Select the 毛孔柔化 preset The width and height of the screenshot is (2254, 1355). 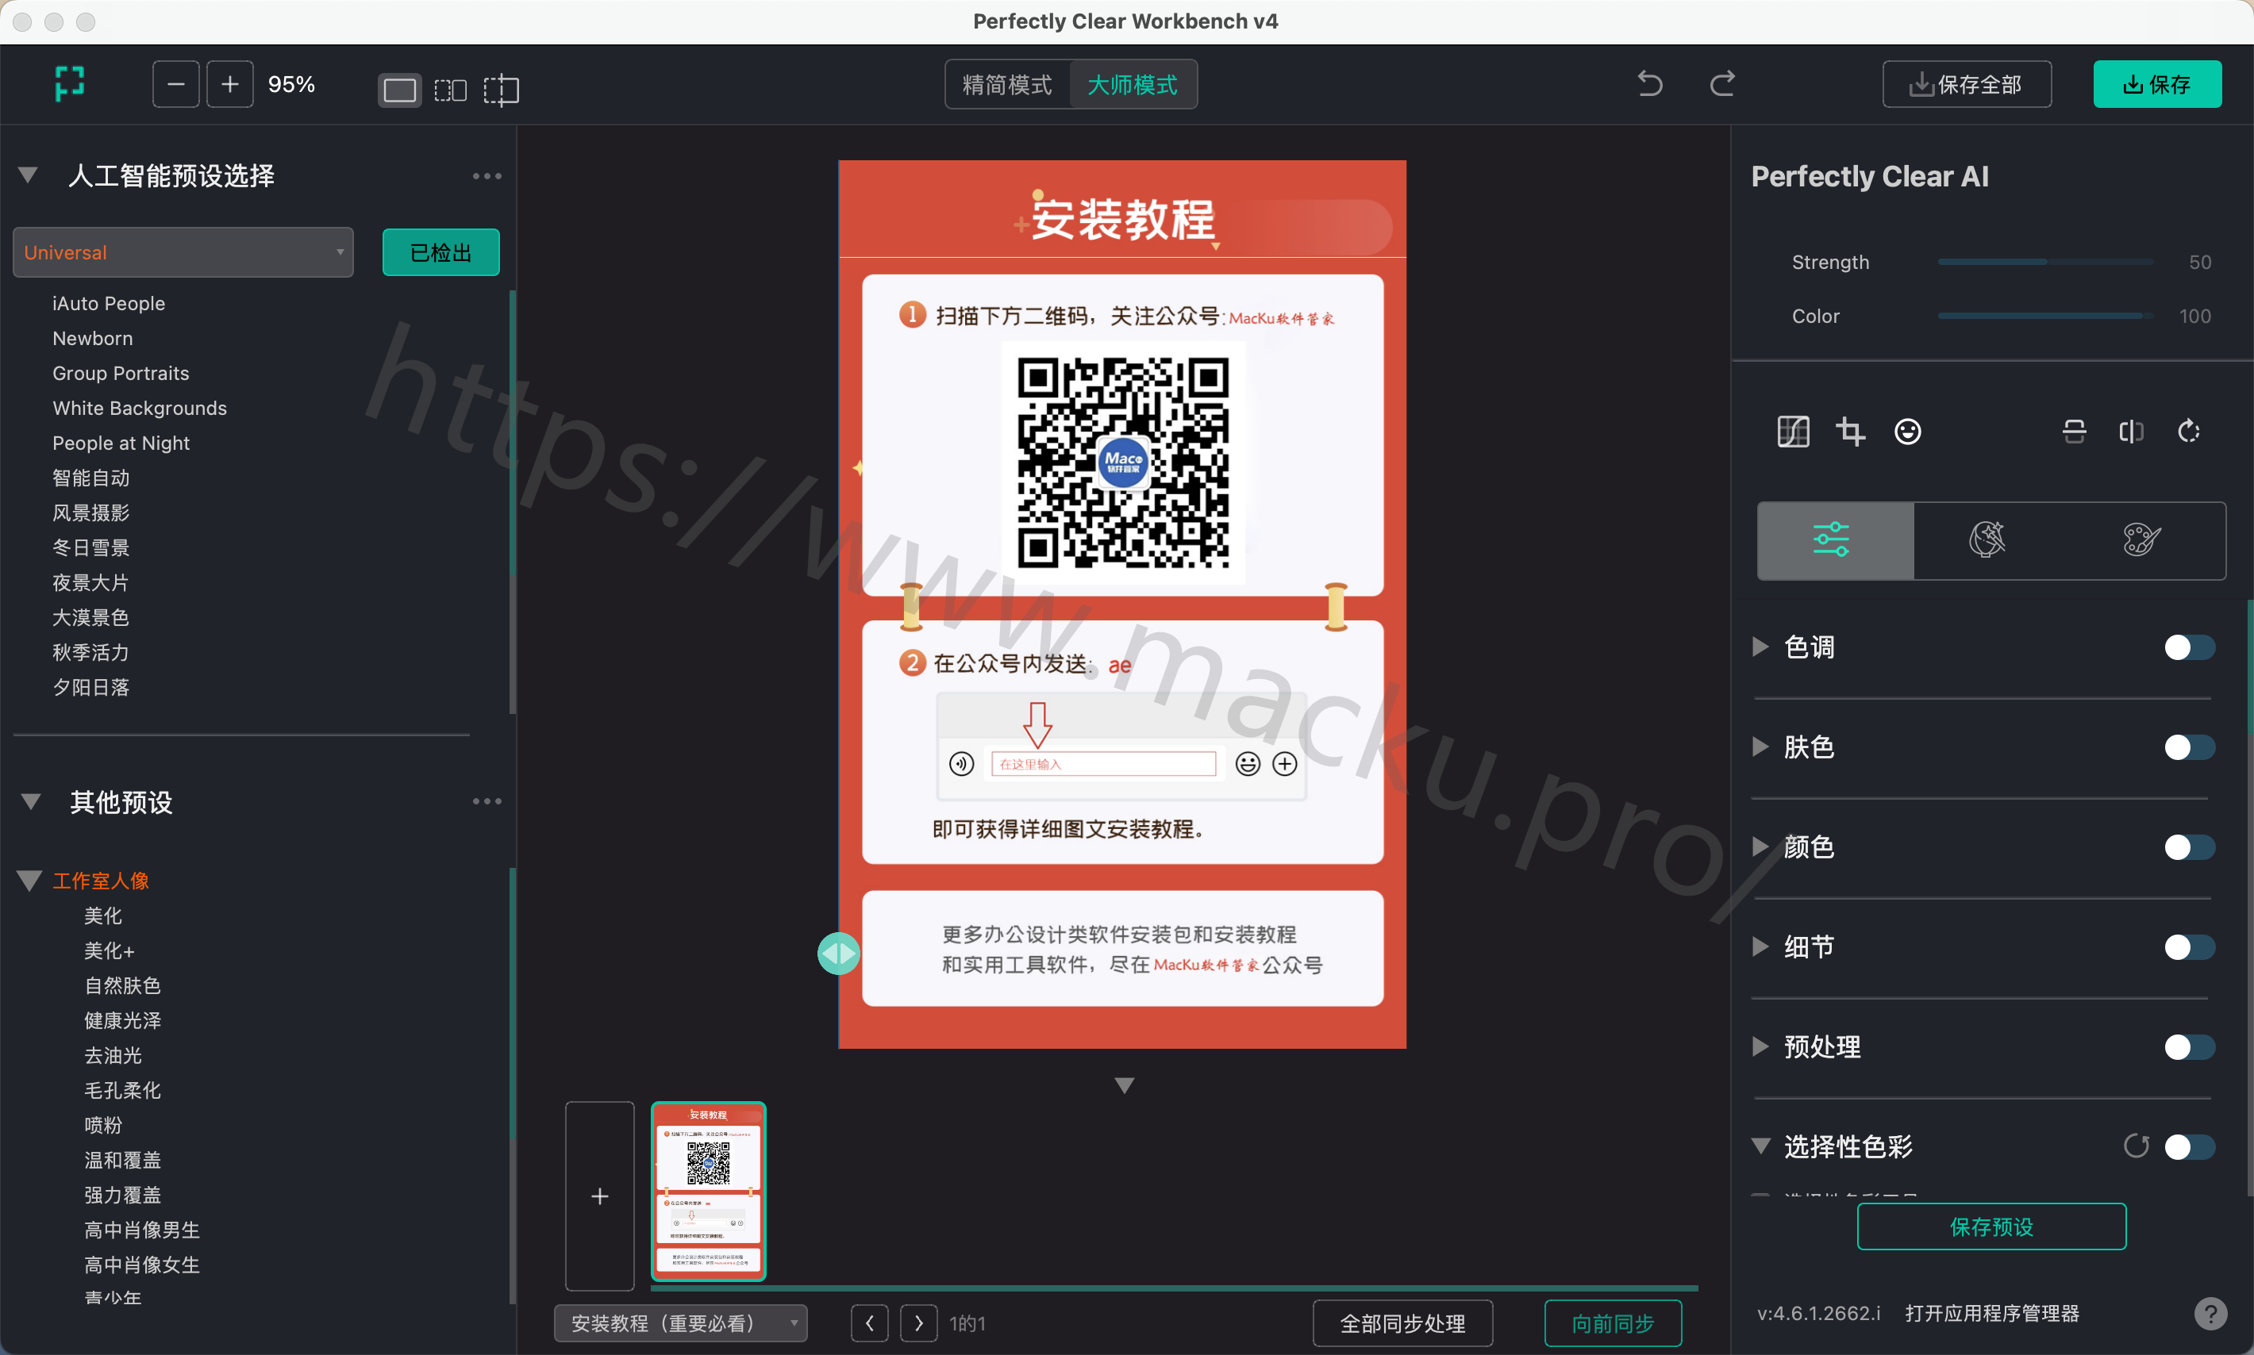click(x=122, y=1090)
